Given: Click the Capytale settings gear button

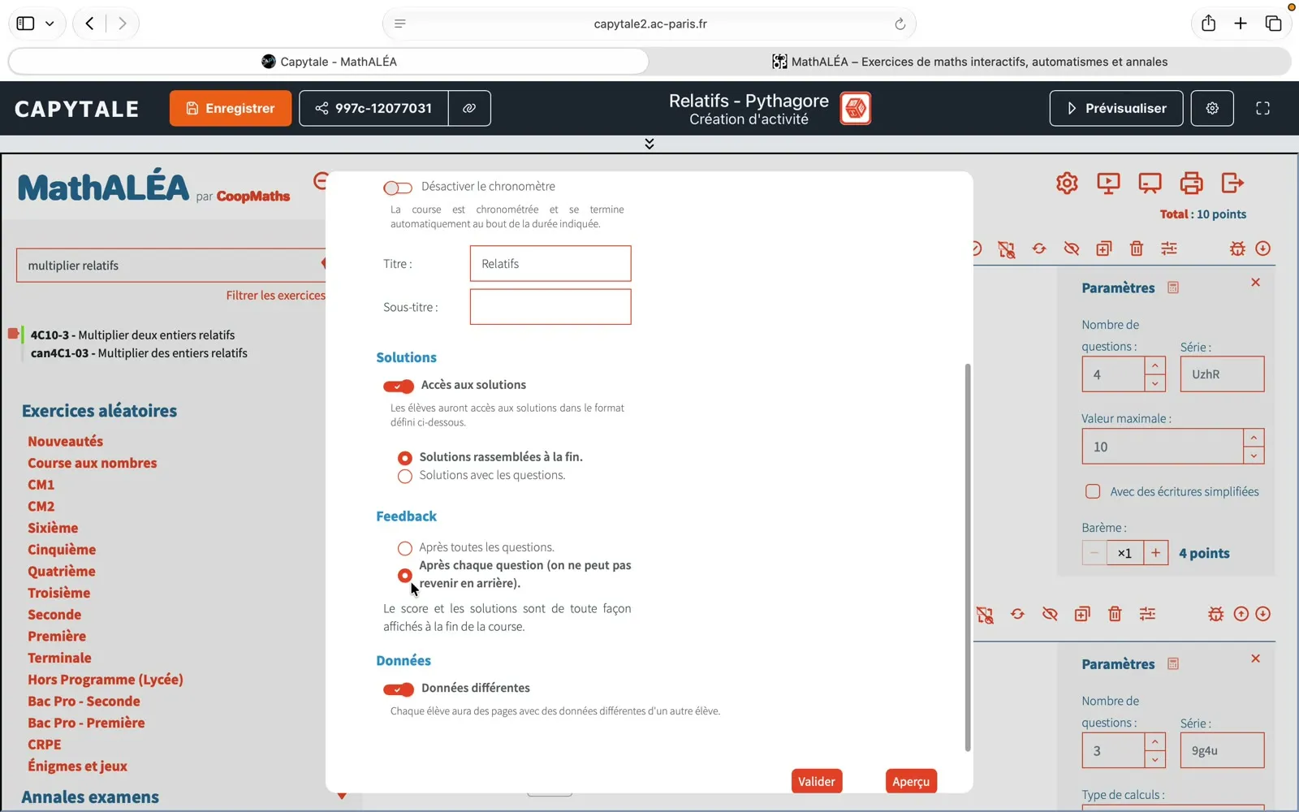Looking at the screenshot, I should pos(1212,108).
